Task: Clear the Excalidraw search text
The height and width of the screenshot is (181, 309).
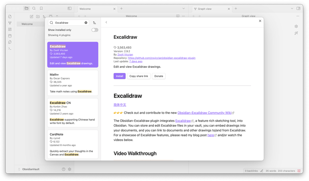Action: tap(86, 23)
